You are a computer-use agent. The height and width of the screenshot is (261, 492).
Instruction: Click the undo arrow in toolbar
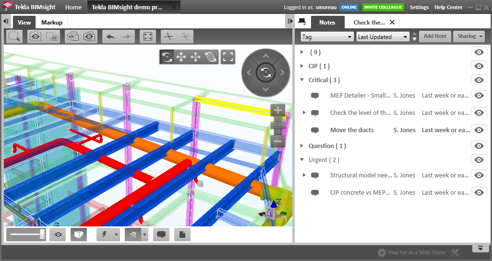click(x=110, y=37)
